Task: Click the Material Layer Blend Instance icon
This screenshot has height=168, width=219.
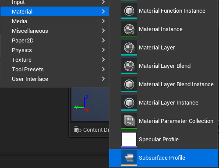Action: pos(129,84)
